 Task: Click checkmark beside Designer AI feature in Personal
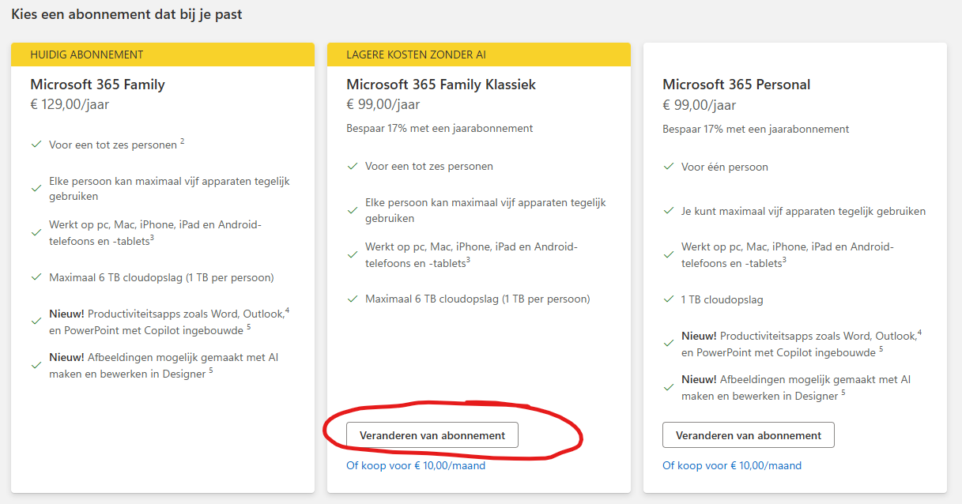click(x=668, y=387)
